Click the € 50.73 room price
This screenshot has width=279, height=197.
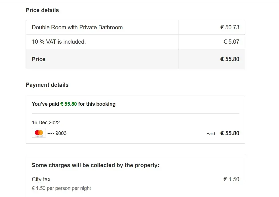(230, 27)
